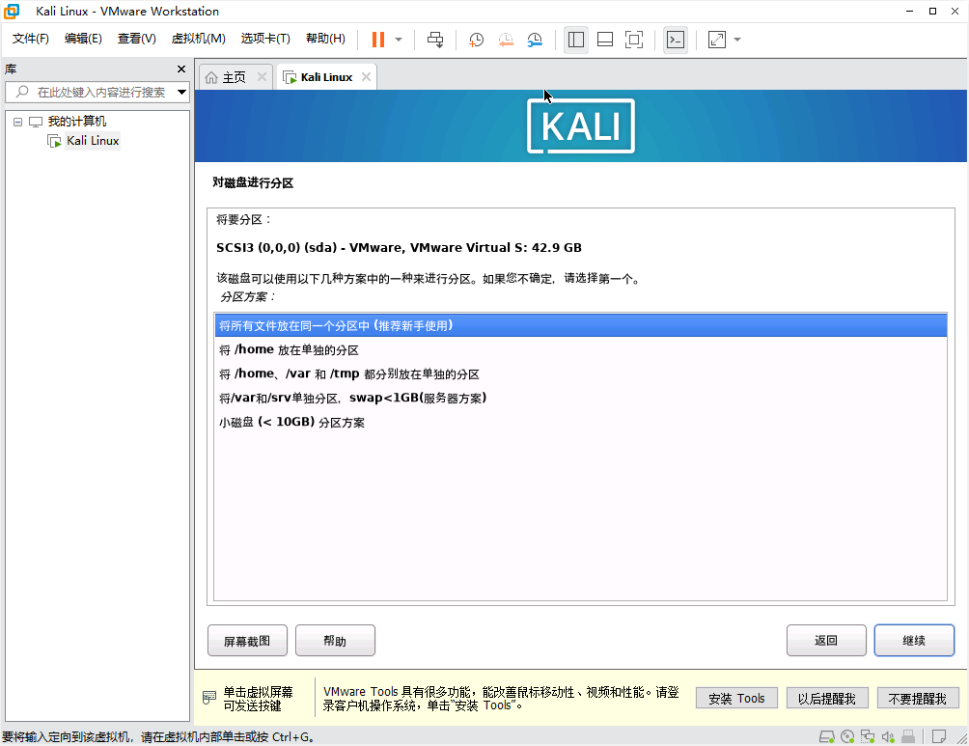The image size is (969, 746).
Task: Click the home icon on 主页 tab
Action: click(211, 77)
